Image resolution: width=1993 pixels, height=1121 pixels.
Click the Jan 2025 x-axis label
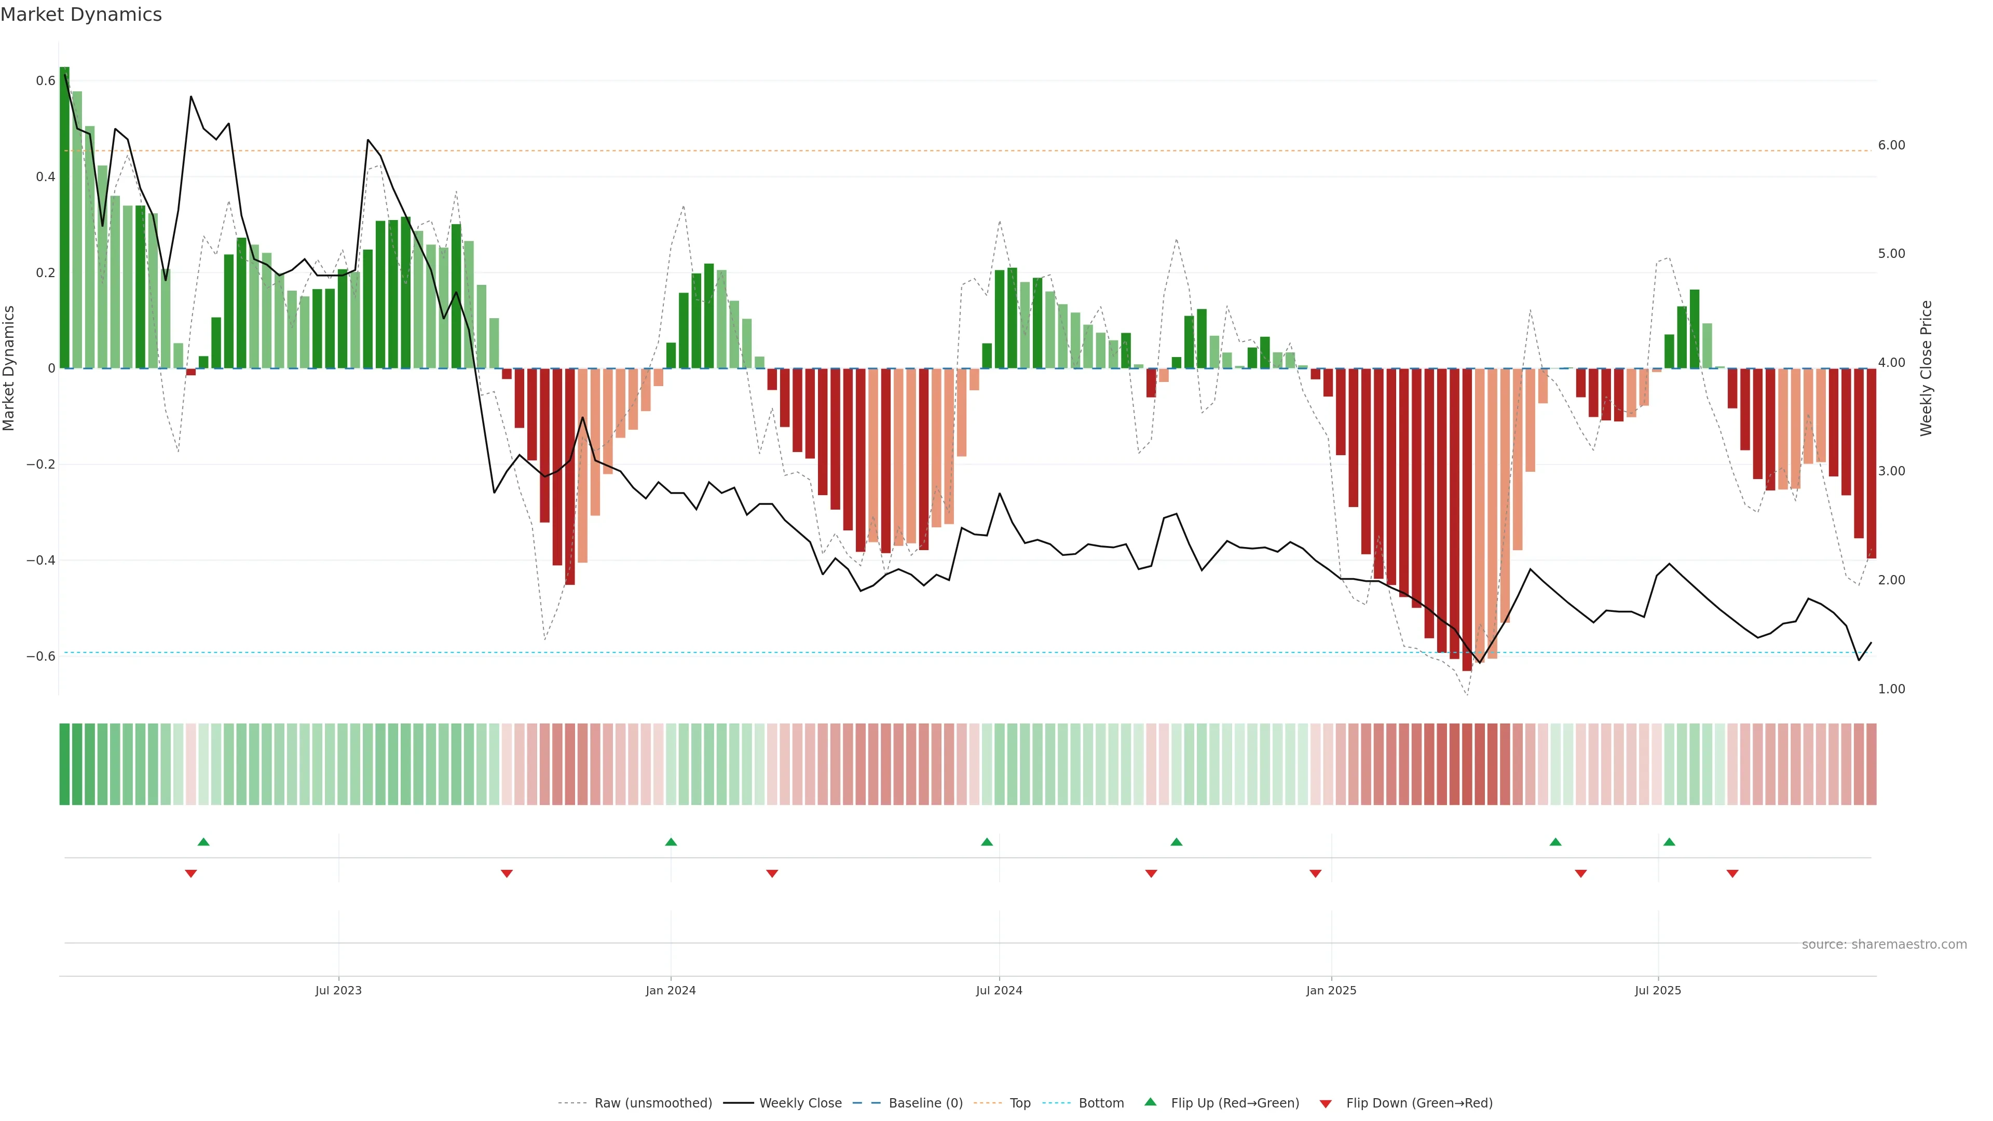point(1331,990)
